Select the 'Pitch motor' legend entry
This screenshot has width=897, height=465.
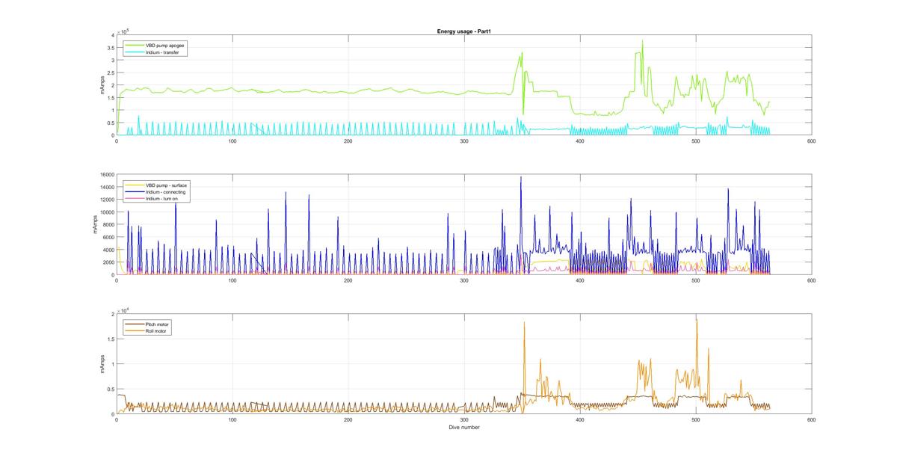click(x=158, y=324)
